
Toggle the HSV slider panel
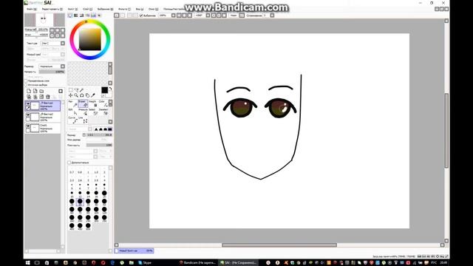pos(82,16)
